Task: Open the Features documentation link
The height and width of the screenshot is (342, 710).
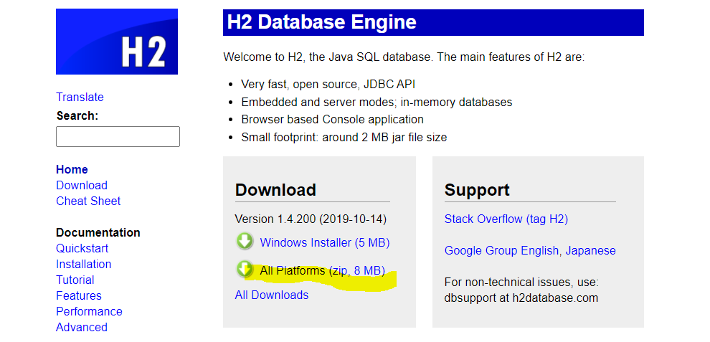Action: [79, 296]
